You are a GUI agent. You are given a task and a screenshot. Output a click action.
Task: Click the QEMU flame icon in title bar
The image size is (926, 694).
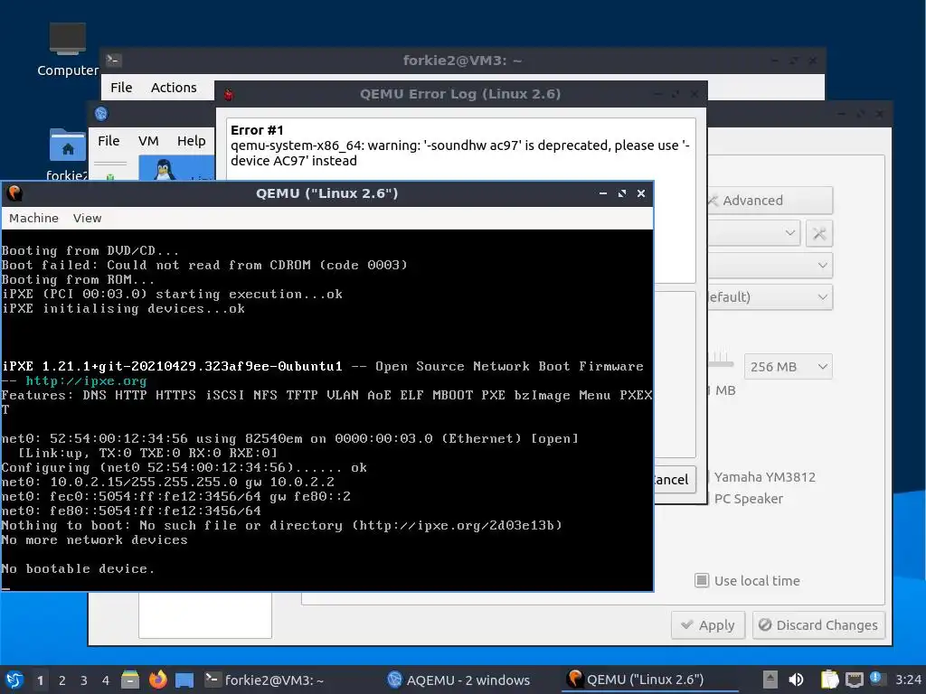point(14,193)
